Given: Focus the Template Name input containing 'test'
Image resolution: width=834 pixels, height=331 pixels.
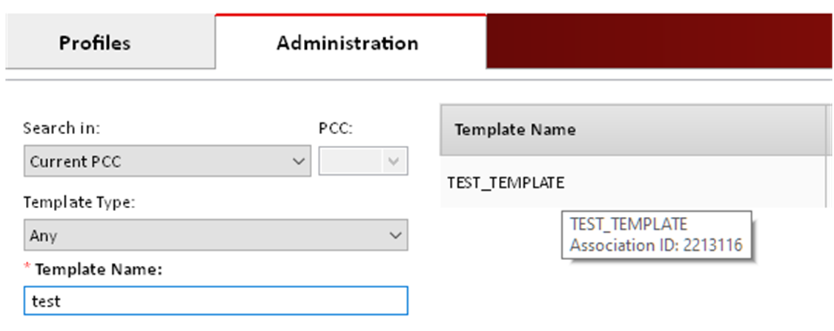Looking at the screenshot, I should point(215,301).
